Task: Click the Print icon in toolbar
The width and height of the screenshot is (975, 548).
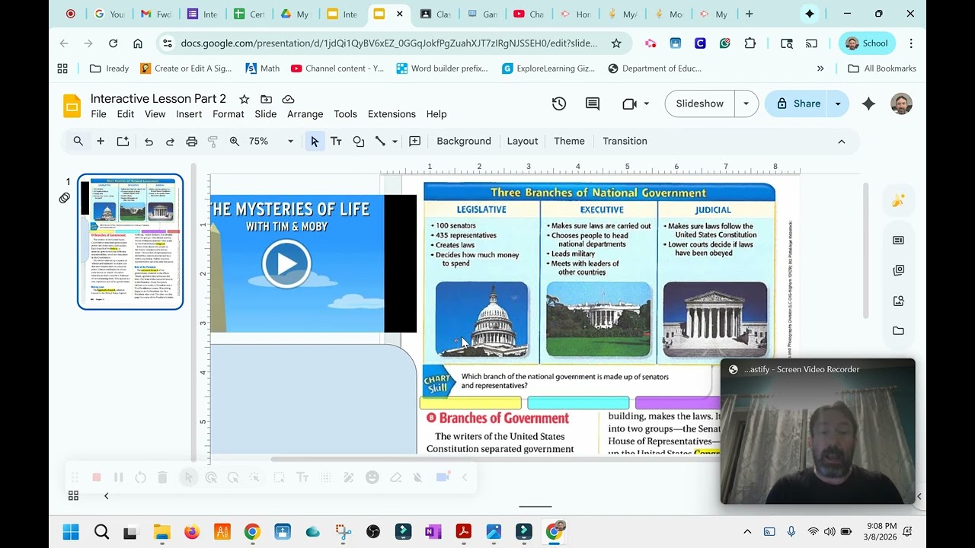Action: 191,142
